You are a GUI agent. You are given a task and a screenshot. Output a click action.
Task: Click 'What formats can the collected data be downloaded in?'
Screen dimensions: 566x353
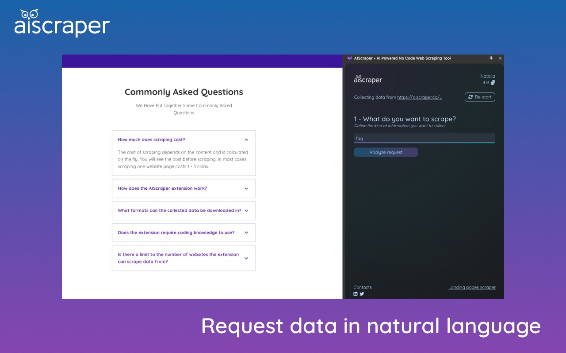[x=180, y=210]
